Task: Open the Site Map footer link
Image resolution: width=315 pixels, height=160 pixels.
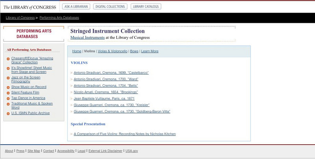Action: (34, 151)
